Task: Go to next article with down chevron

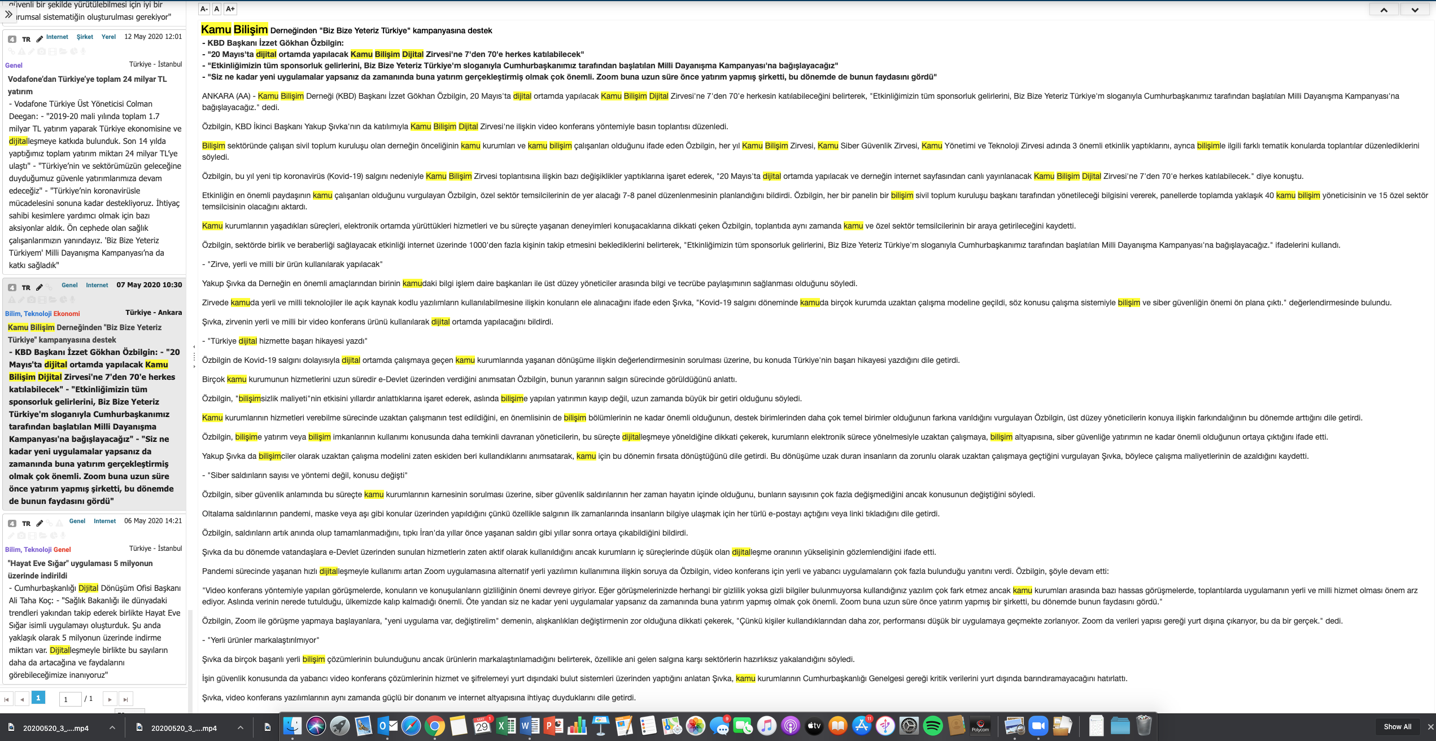Action: [x=1415, y=10]
